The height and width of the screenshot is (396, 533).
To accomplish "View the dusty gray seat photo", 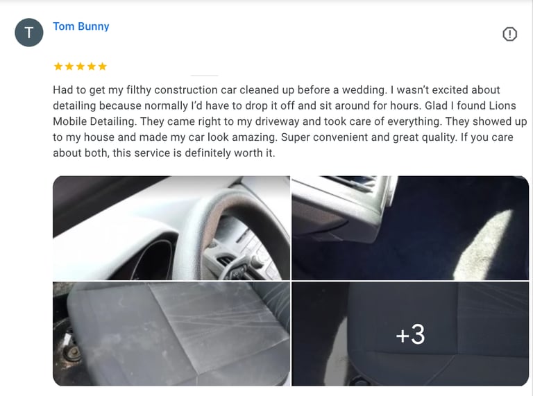I will 171,334.
